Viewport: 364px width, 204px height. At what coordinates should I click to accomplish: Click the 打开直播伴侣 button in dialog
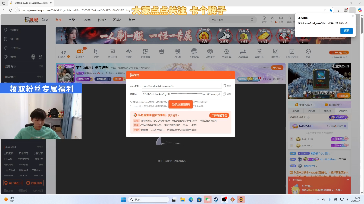click(219, 115)
